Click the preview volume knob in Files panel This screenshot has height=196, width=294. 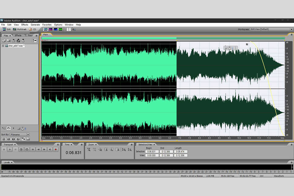pyautogui.click(x=23, y=128)
